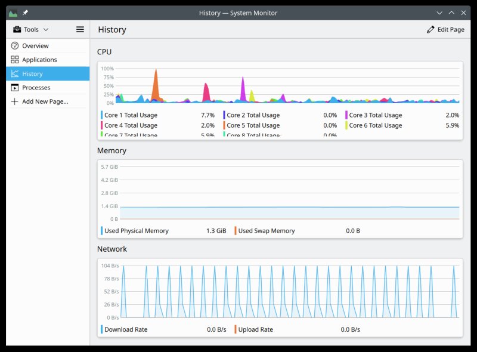Click the Core 1 Total Usage color swatch
477x352 pixels.
102,115
